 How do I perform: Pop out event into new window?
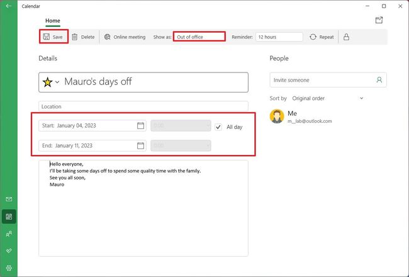point(379,20)
